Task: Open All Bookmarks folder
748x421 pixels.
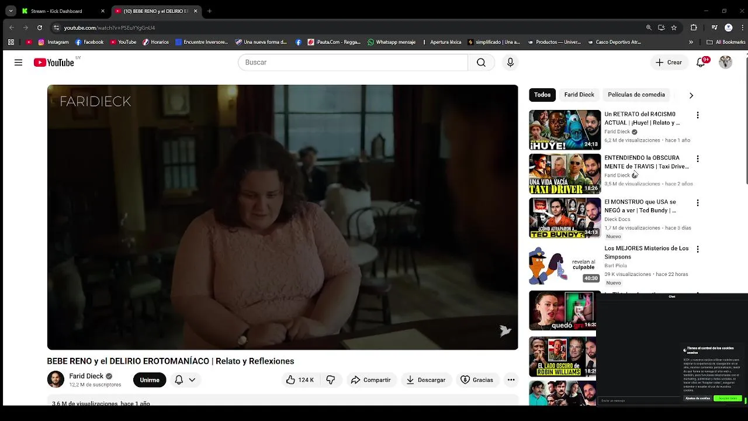Action: (726, 42)
